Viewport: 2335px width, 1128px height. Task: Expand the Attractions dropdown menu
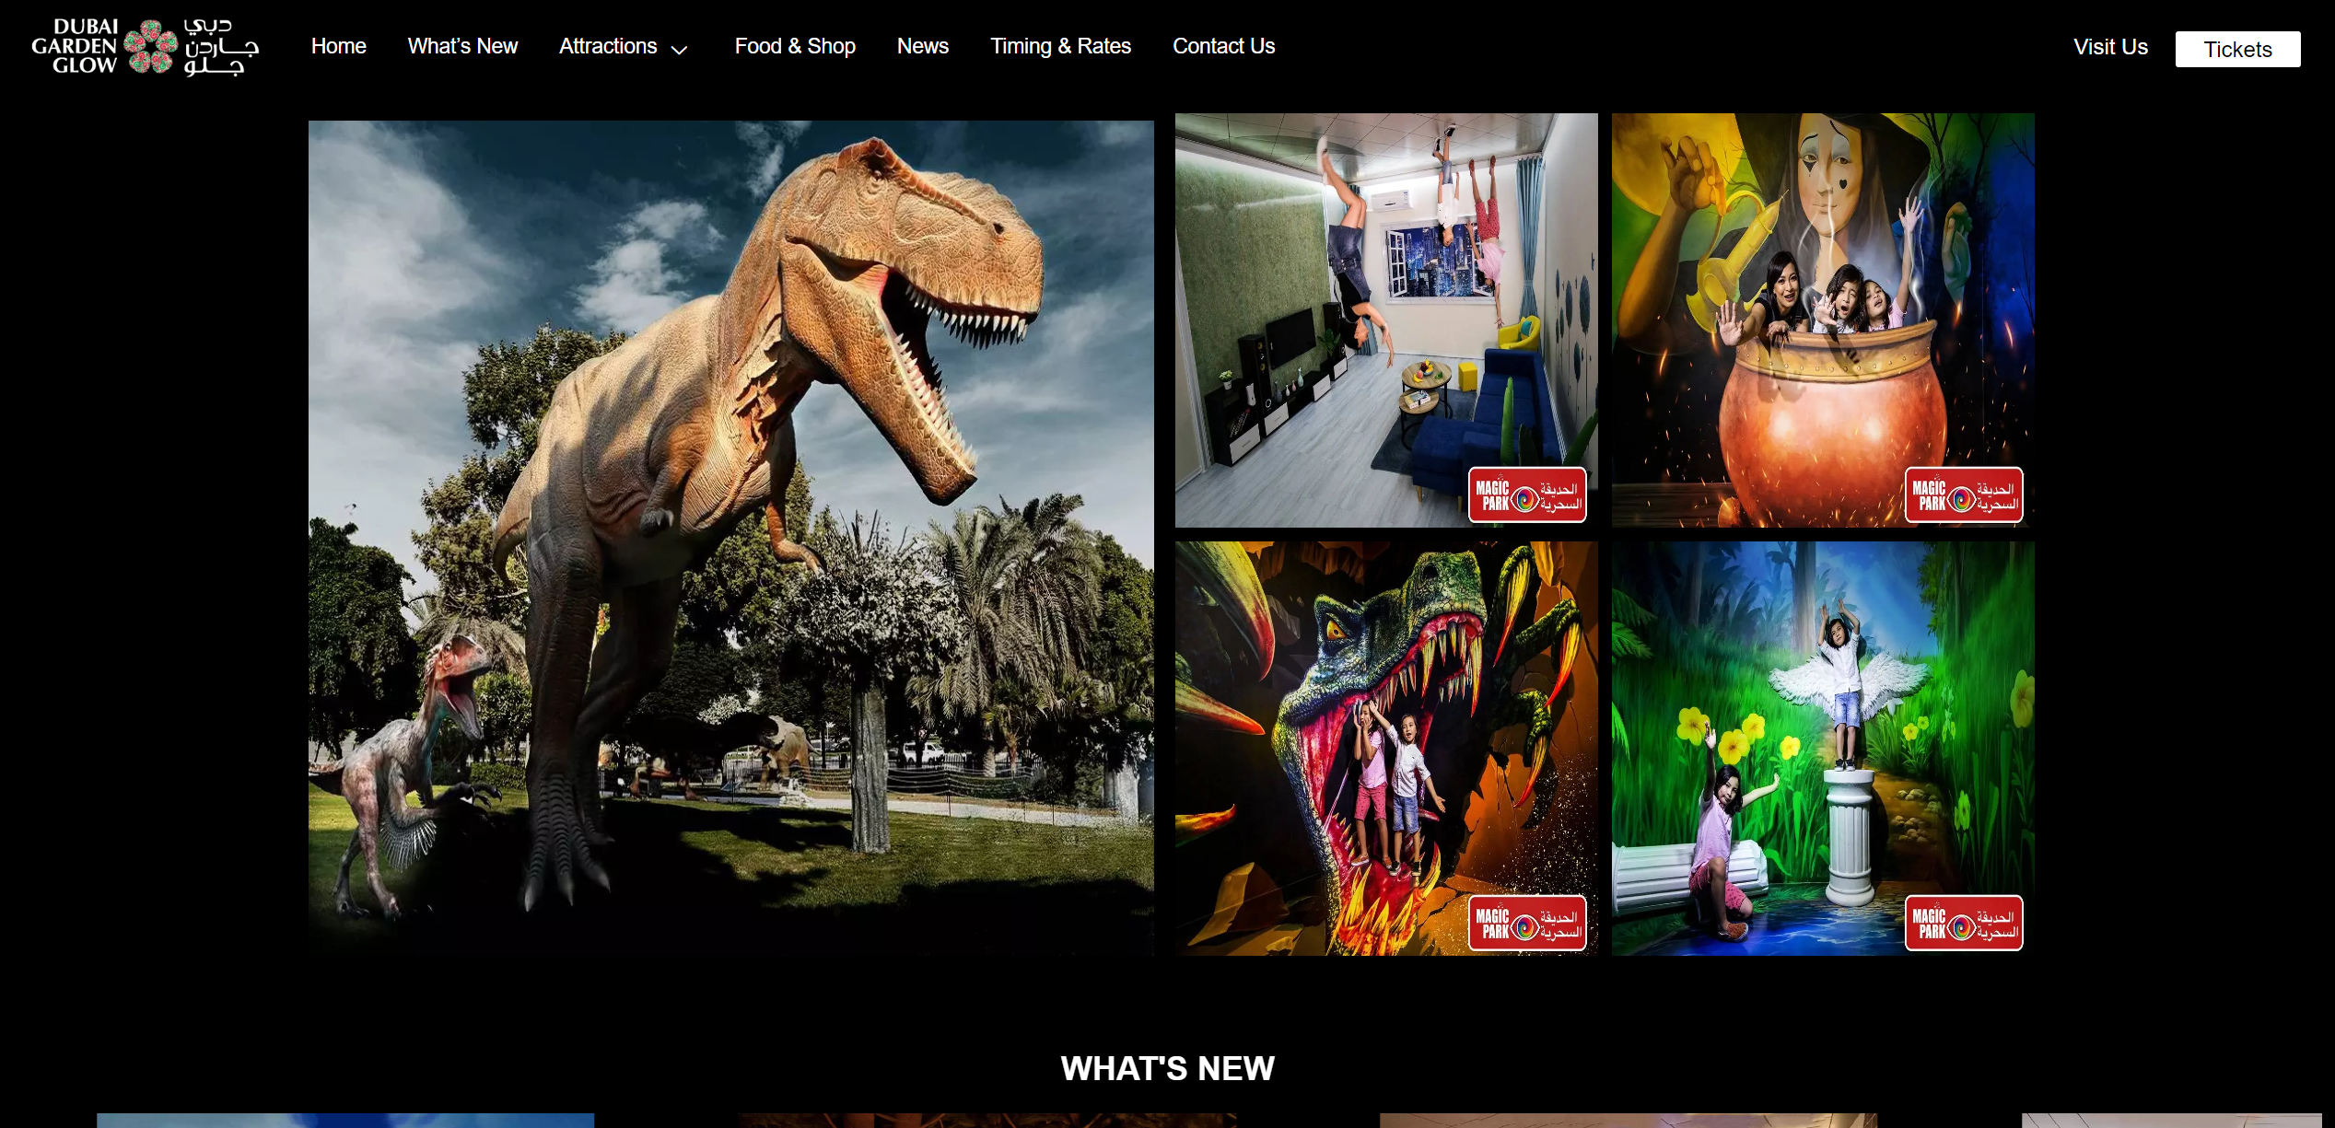click(608, 46)
